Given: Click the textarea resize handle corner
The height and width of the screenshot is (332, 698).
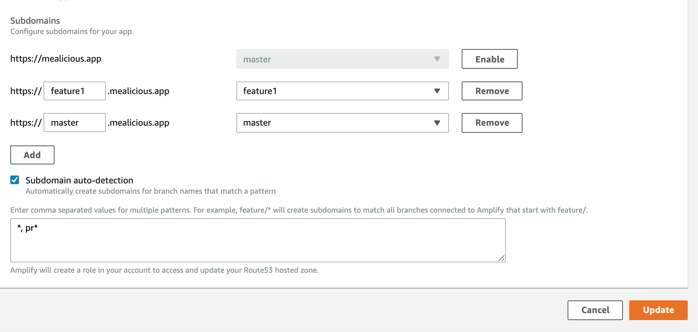Looking at the screenshot, I should pos(501,258).
